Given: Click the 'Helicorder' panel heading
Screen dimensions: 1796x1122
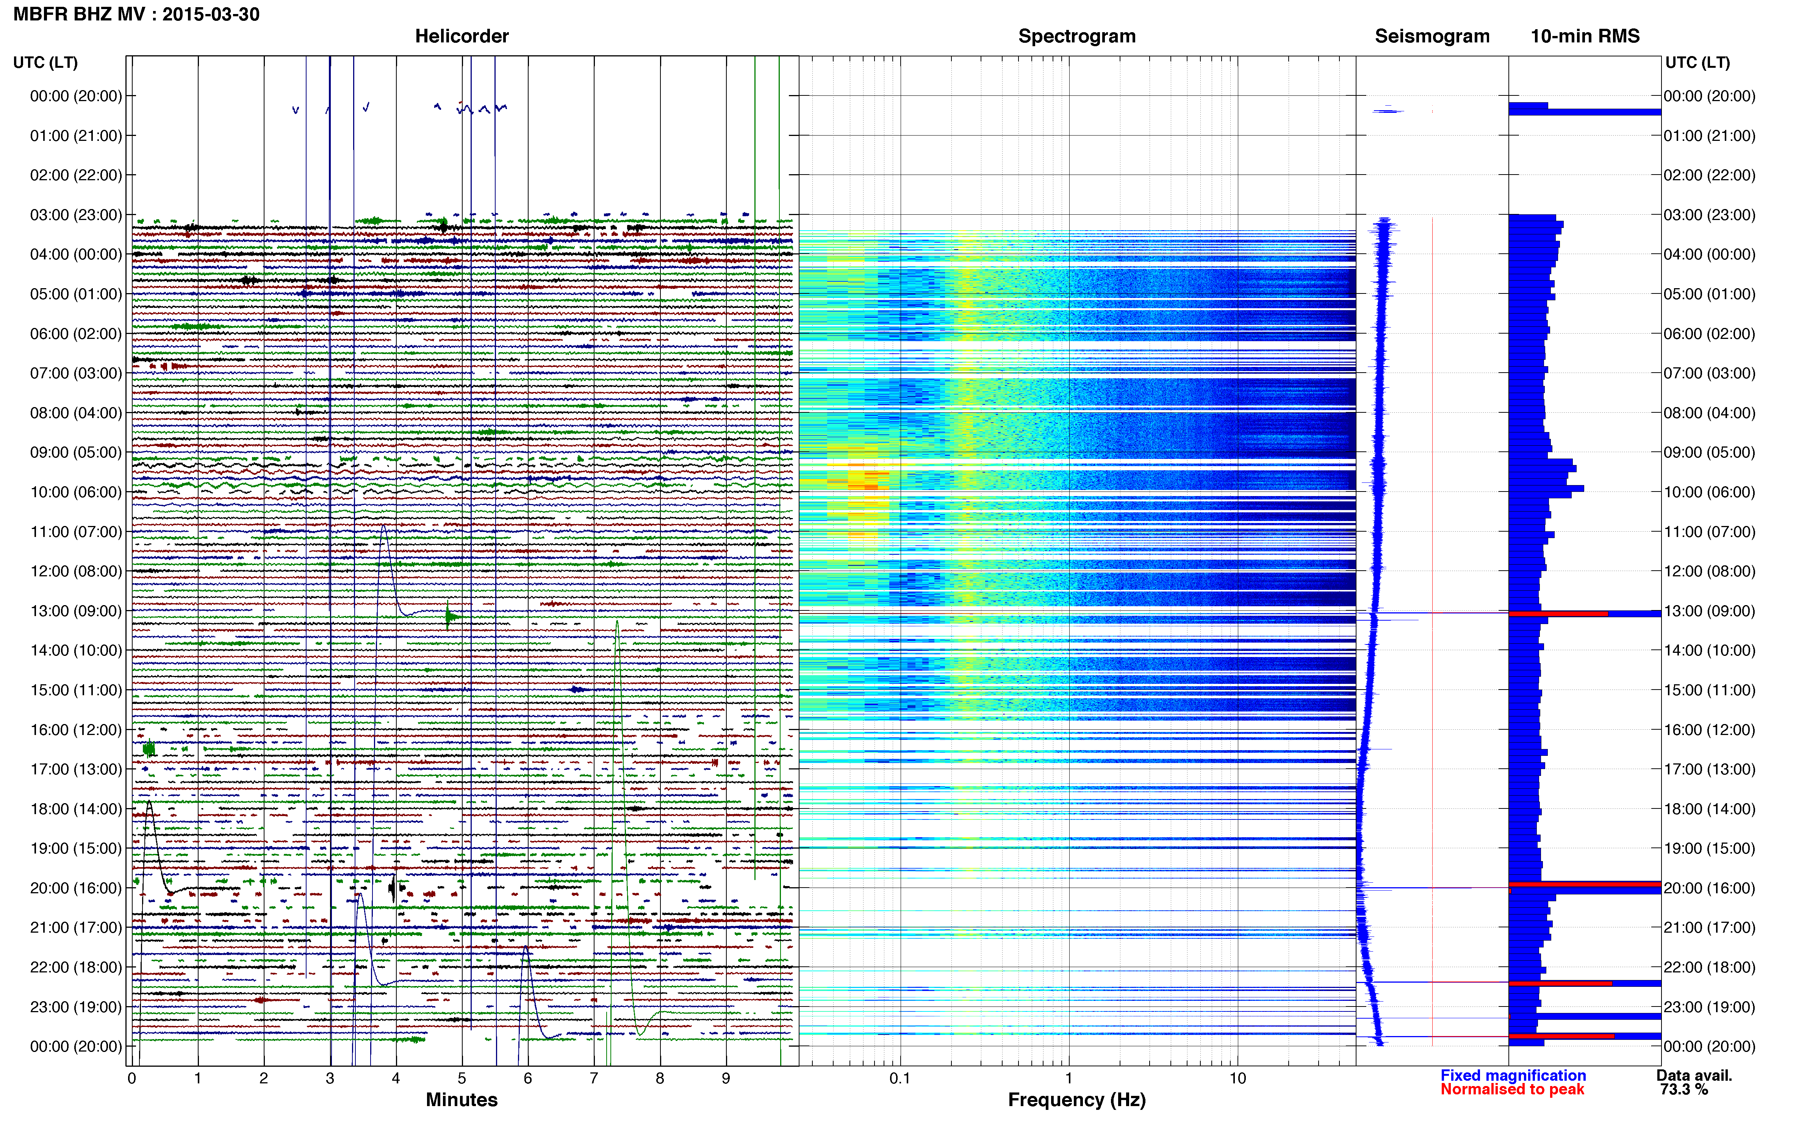Looking at the screenshot, I should (461, 36).
